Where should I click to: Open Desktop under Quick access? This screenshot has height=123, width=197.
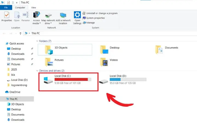tap(14, 49)
